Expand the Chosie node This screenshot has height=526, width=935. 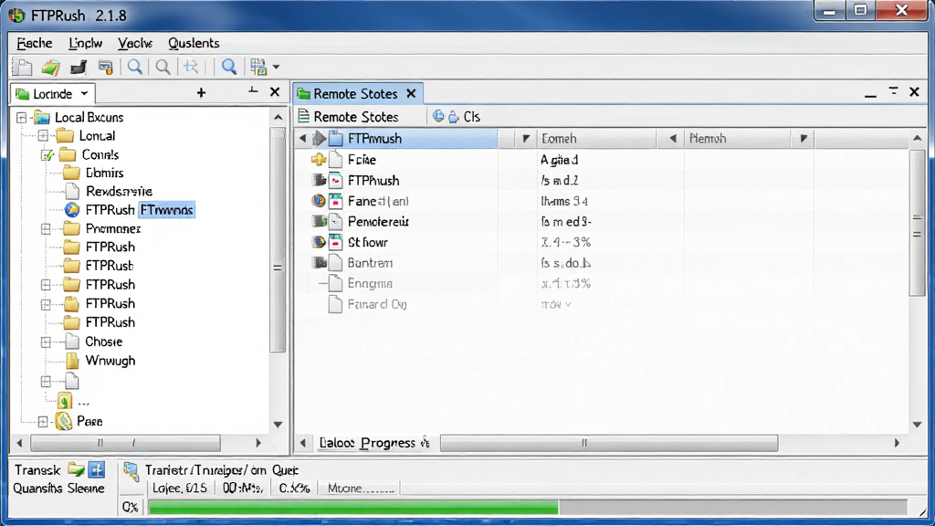pyautogui.click(x=46, y=342)
